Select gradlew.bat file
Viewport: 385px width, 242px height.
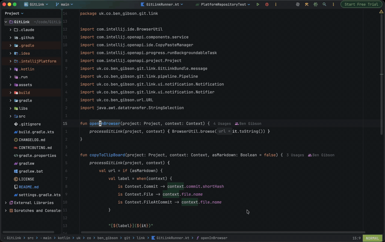(31, 171)
